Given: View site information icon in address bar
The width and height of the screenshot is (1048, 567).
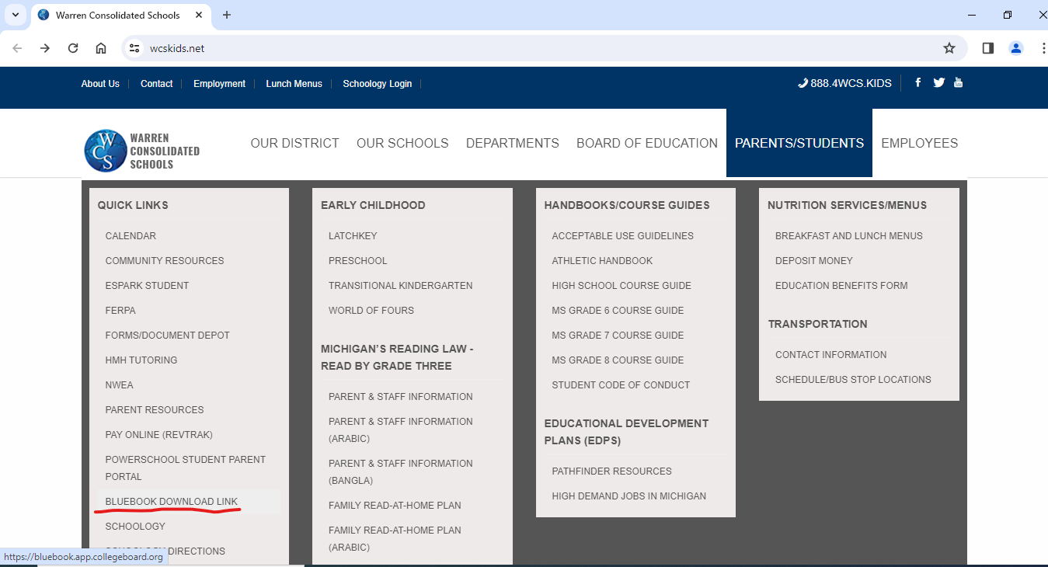Looking at the screenshot, I should 134,48.
